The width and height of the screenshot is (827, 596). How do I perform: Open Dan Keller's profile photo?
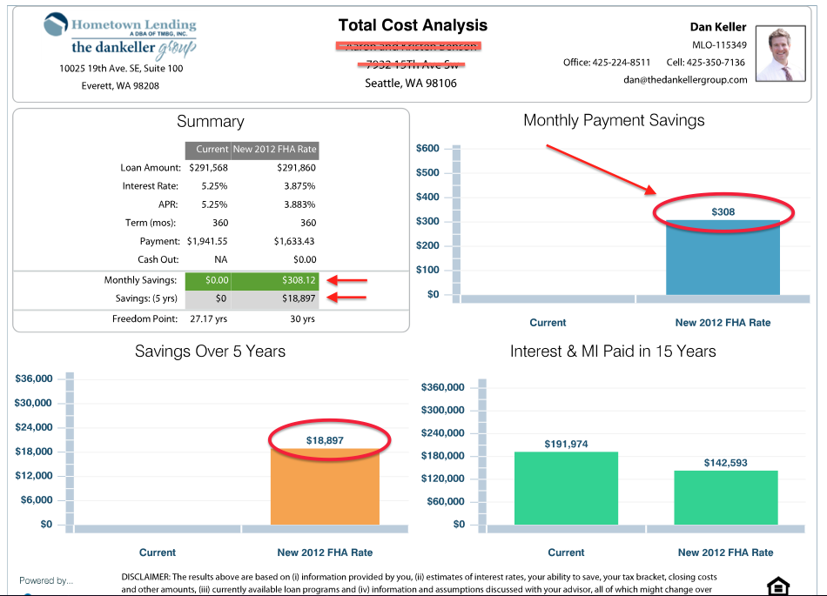780,52
